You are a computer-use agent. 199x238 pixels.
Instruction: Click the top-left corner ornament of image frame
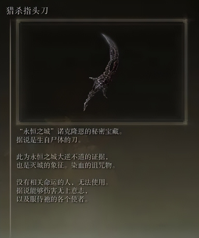pyautogui.click(x=18, y=21)
